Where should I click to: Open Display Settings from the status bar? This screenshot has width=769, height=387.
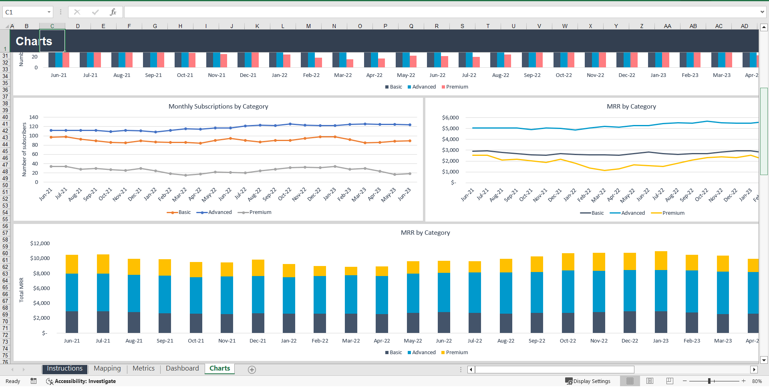coord(588,381)
